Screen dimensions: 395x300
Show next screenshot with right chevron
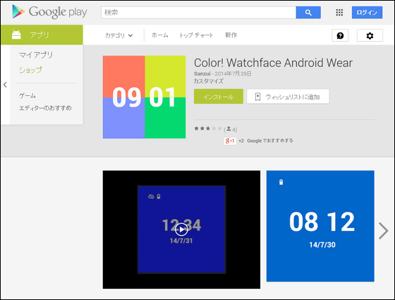pos(384,230)
